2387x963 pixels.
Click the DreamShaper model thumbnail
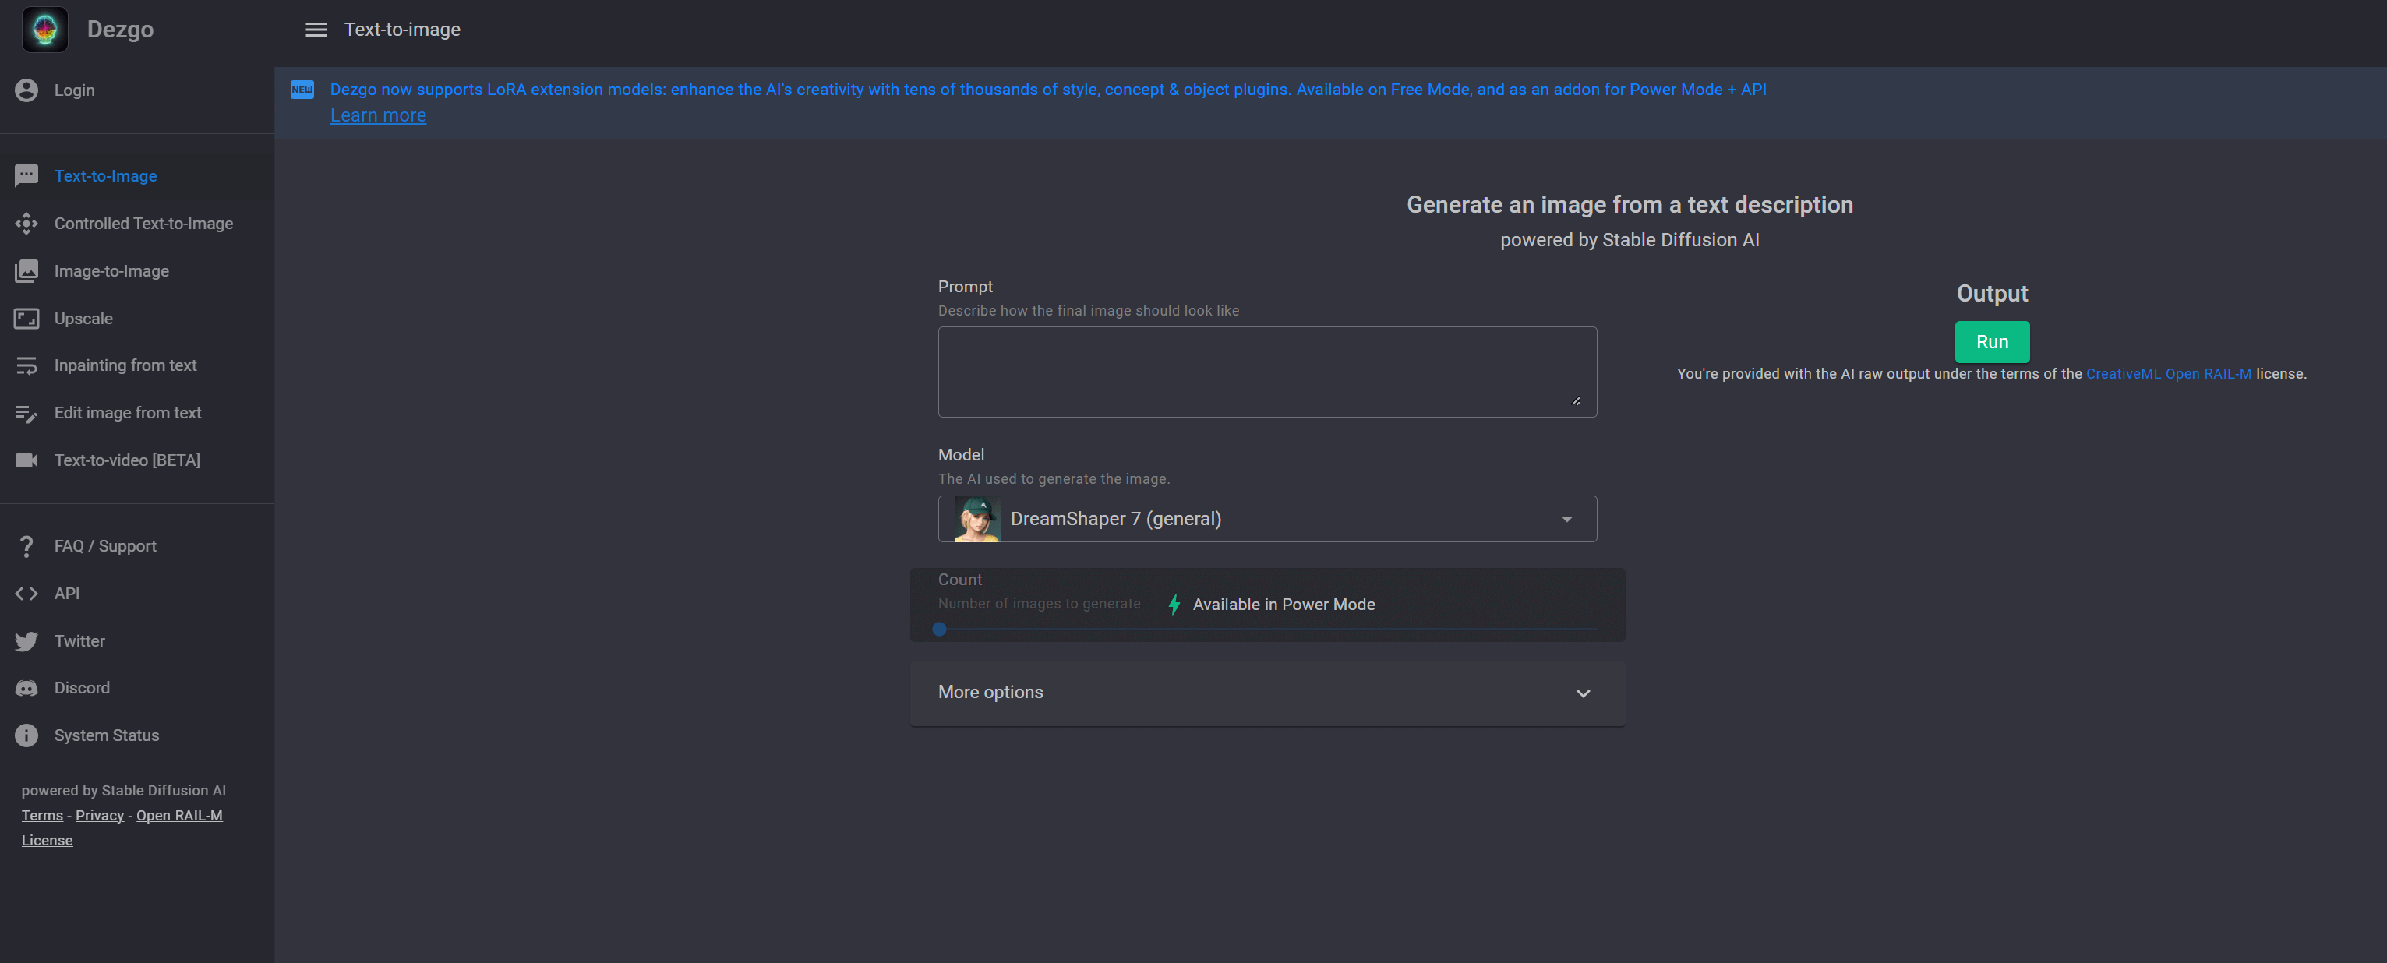point(977,519)
